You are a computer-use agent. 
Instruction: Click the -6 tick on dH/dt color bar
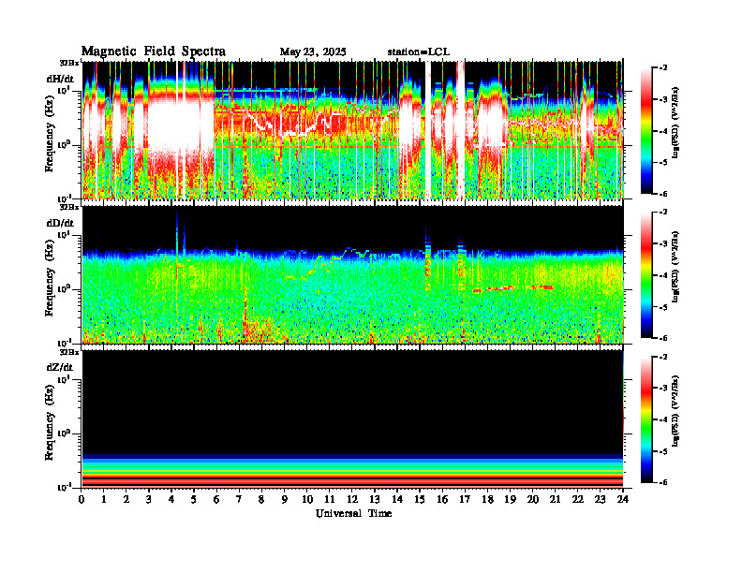pyautogui.click(x=663, y=194)
